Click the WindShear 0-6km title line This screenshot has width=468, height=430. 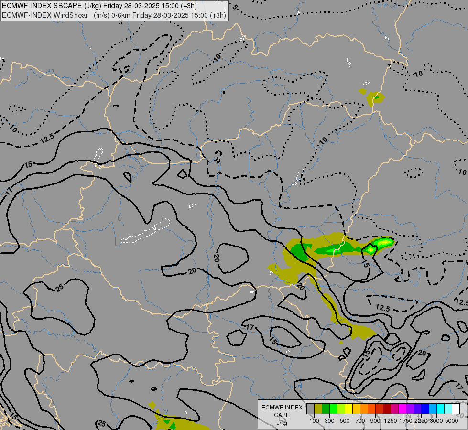coord(114,15)
